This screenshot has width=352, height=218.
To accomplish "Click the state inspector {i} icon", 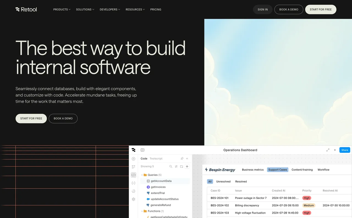I will [x=134, y=183].
